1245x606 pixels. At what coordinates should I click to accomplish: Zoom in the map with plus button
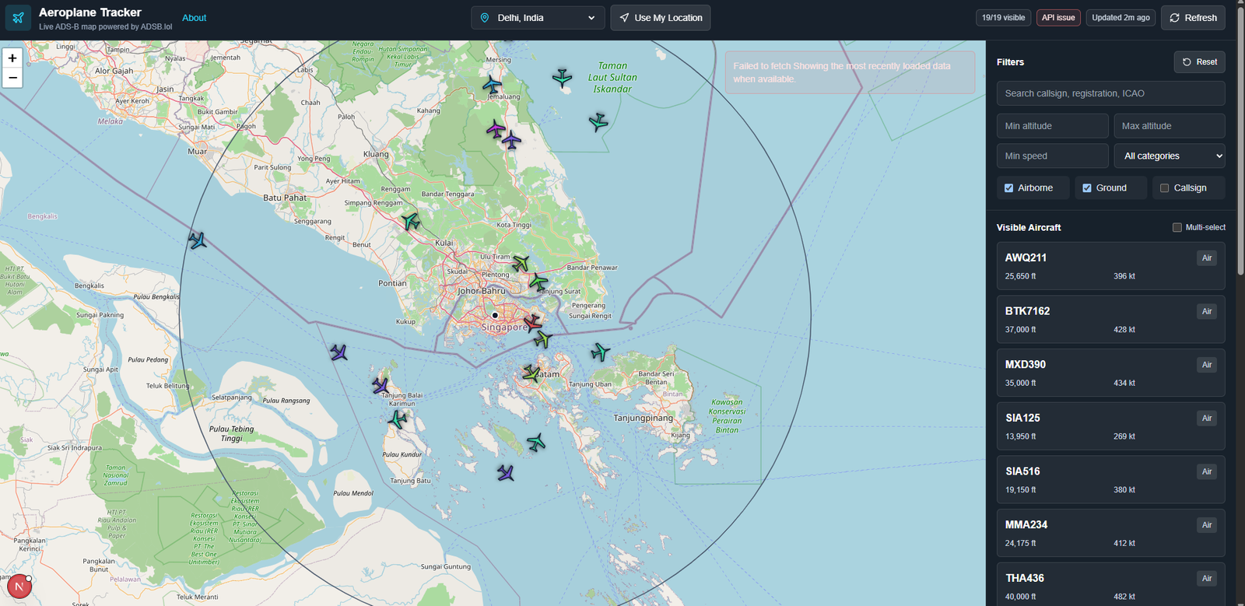click(12, 58)
